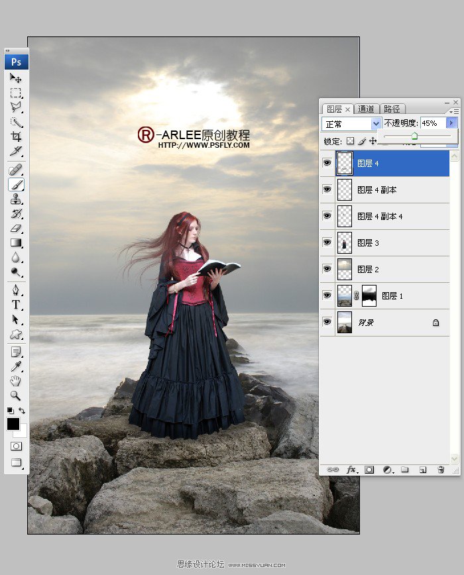The width and height of the screenshot is (464, 575).
Task: Hide layer 图层 1
Action: [x=327, y=295]
